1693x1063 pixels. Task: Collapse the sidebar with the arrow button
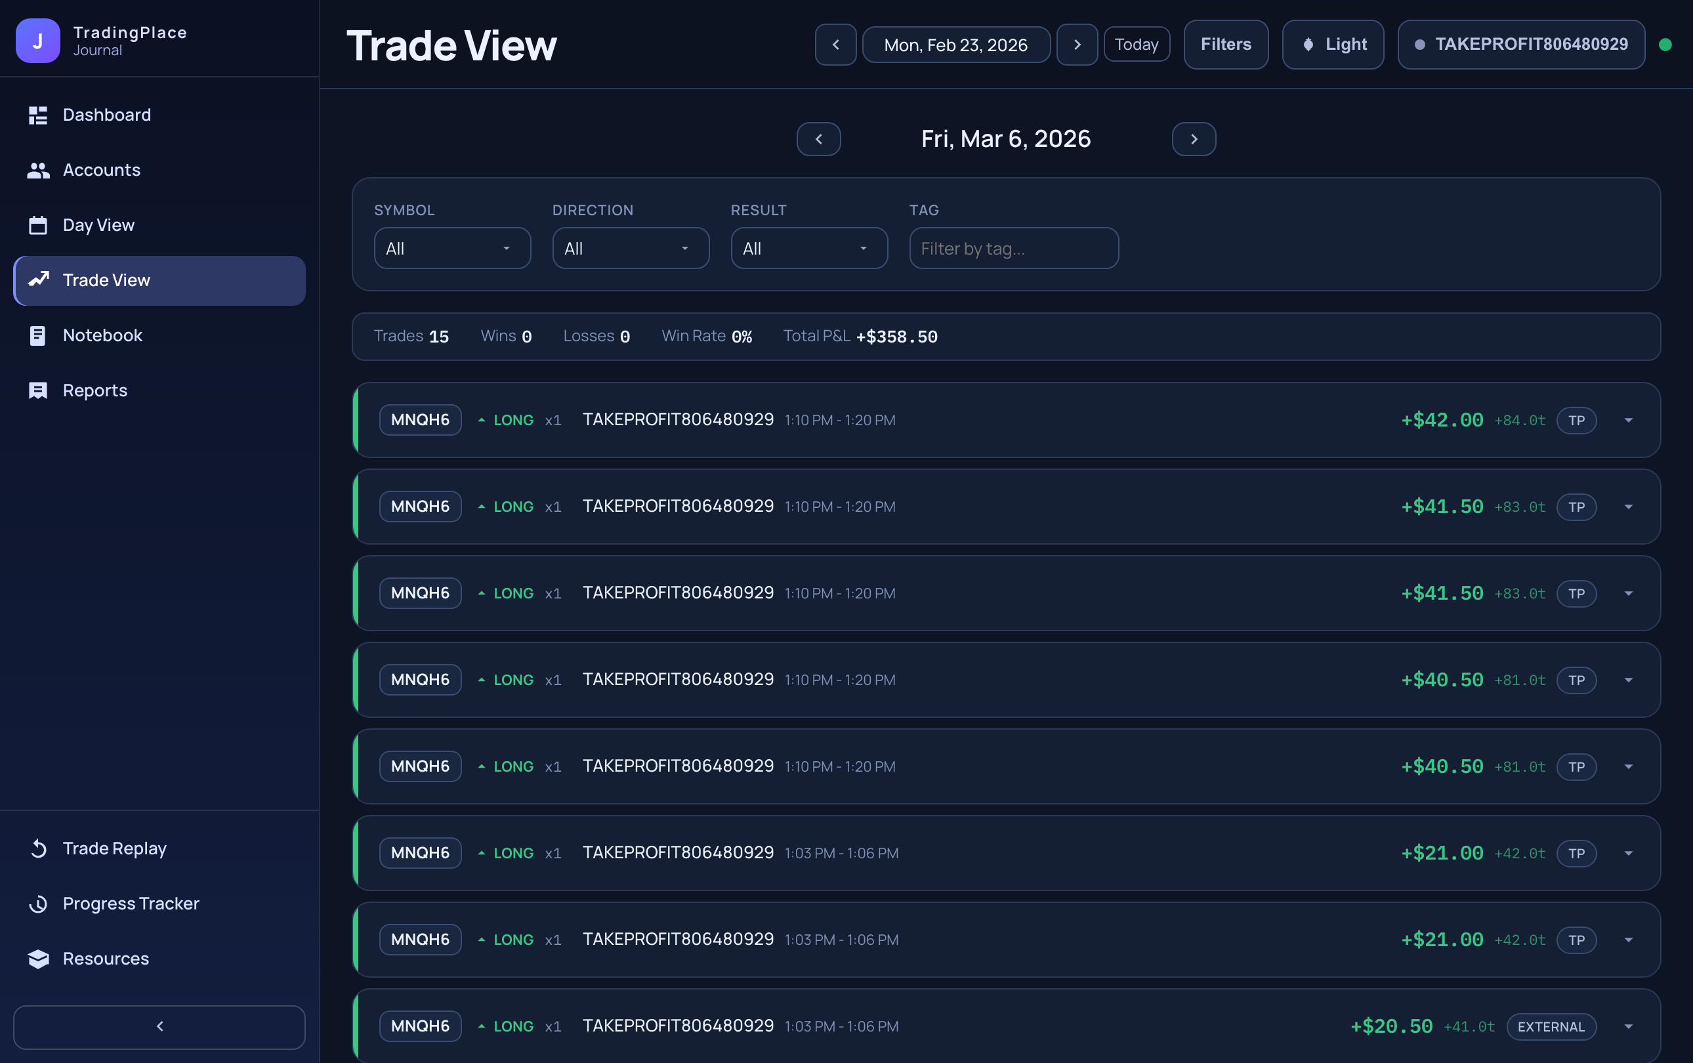pyautogui.click(x=159, y=1026)
